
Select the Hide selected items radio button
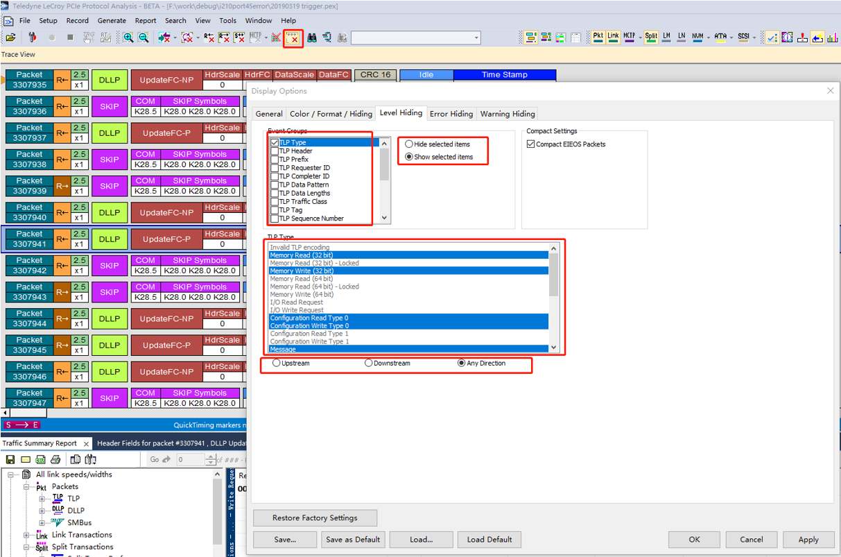409,144
